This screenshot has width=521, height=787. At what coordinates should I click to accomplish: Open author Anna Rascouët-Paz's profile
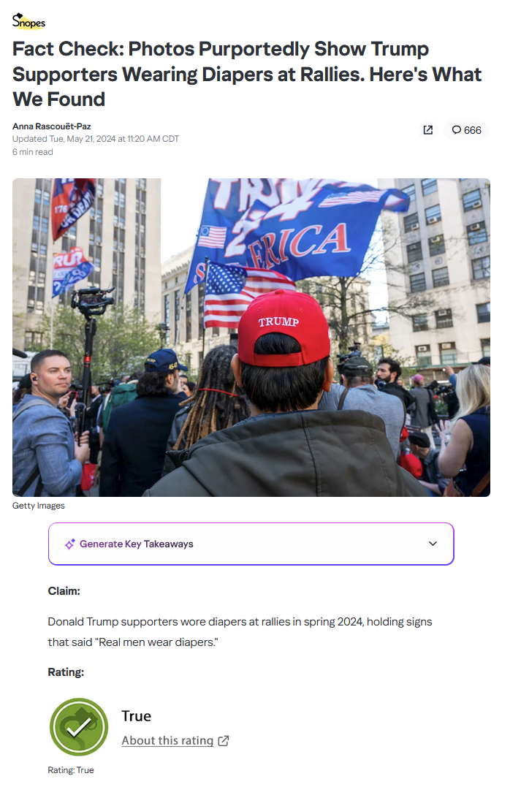point(52,126)
